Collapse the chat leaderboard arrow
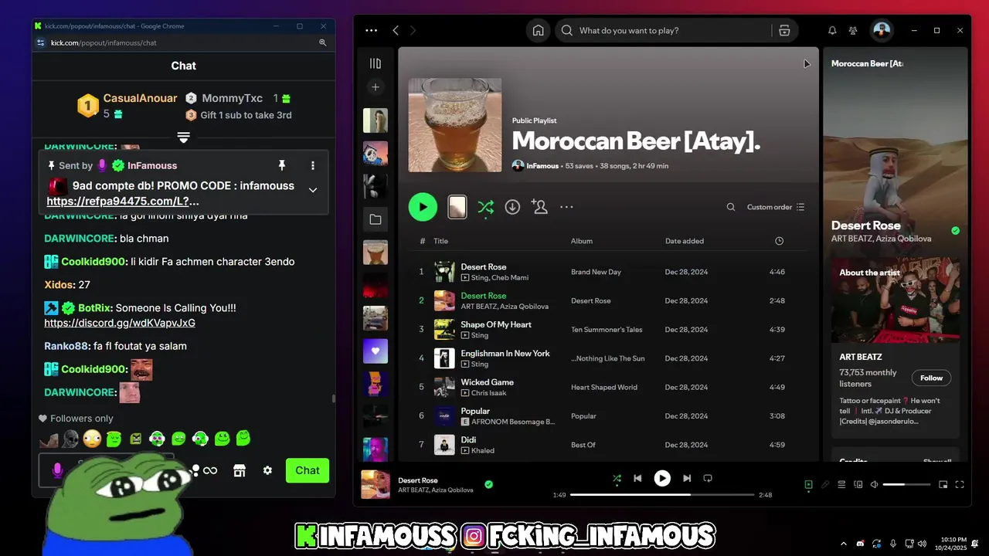The image size is (989, 556). click(x=183, y=137)
